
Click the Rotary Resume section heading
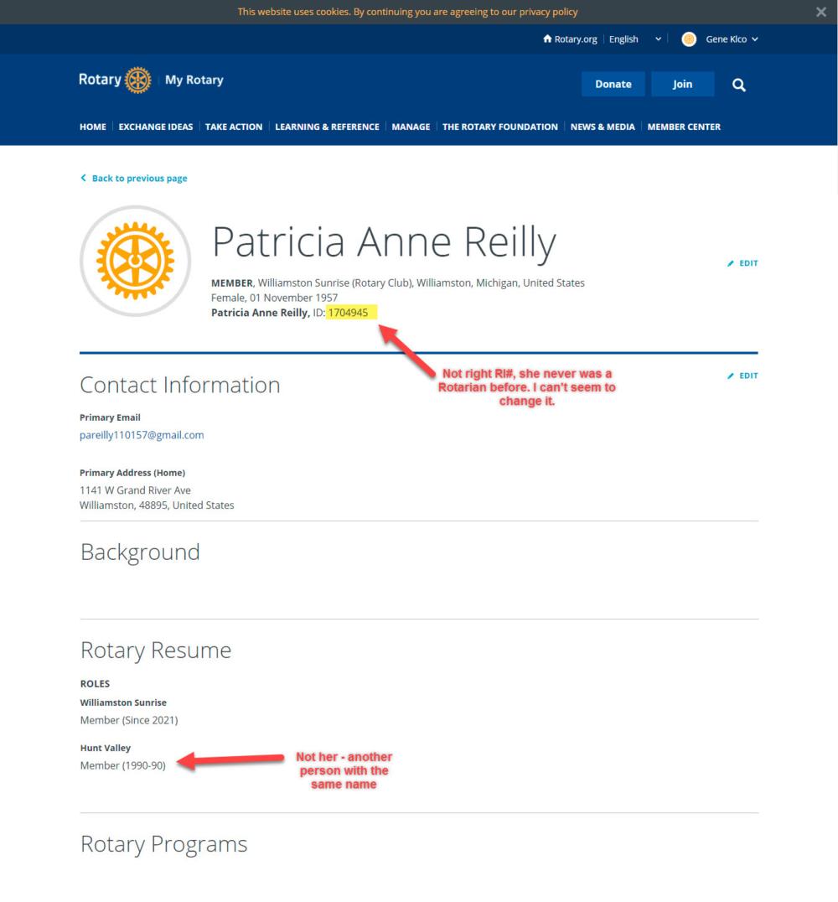155,650
